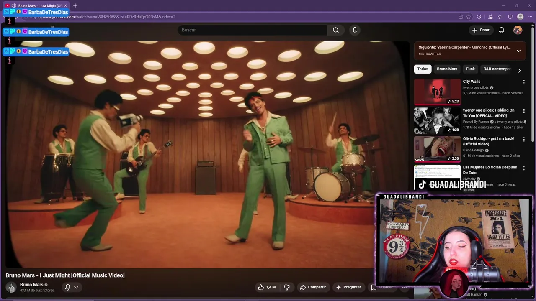The width and height of the screenshot is (536, 301).
Task: Open the browser shield icon
Action: pos(510,17)
